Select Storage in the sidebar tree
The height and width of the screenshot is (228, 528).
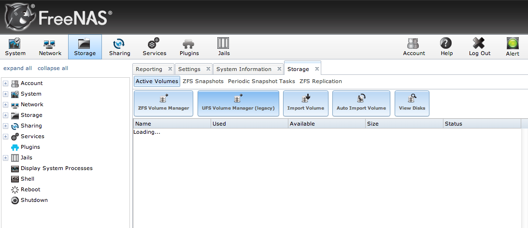coord(31,115)
